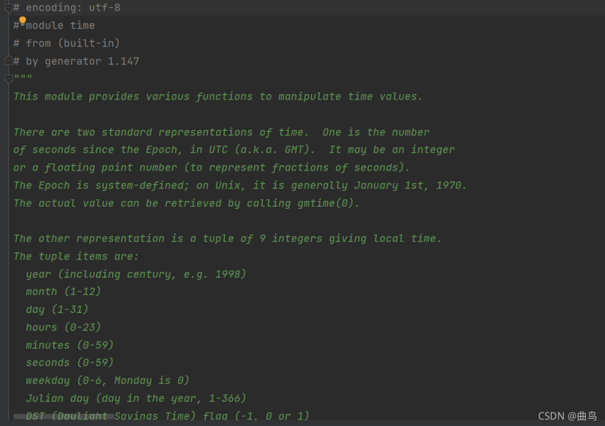Click the 'gmtime(0)' text in docstring
The width and height of the screenshot is (605, 426).
pos(328,203)
